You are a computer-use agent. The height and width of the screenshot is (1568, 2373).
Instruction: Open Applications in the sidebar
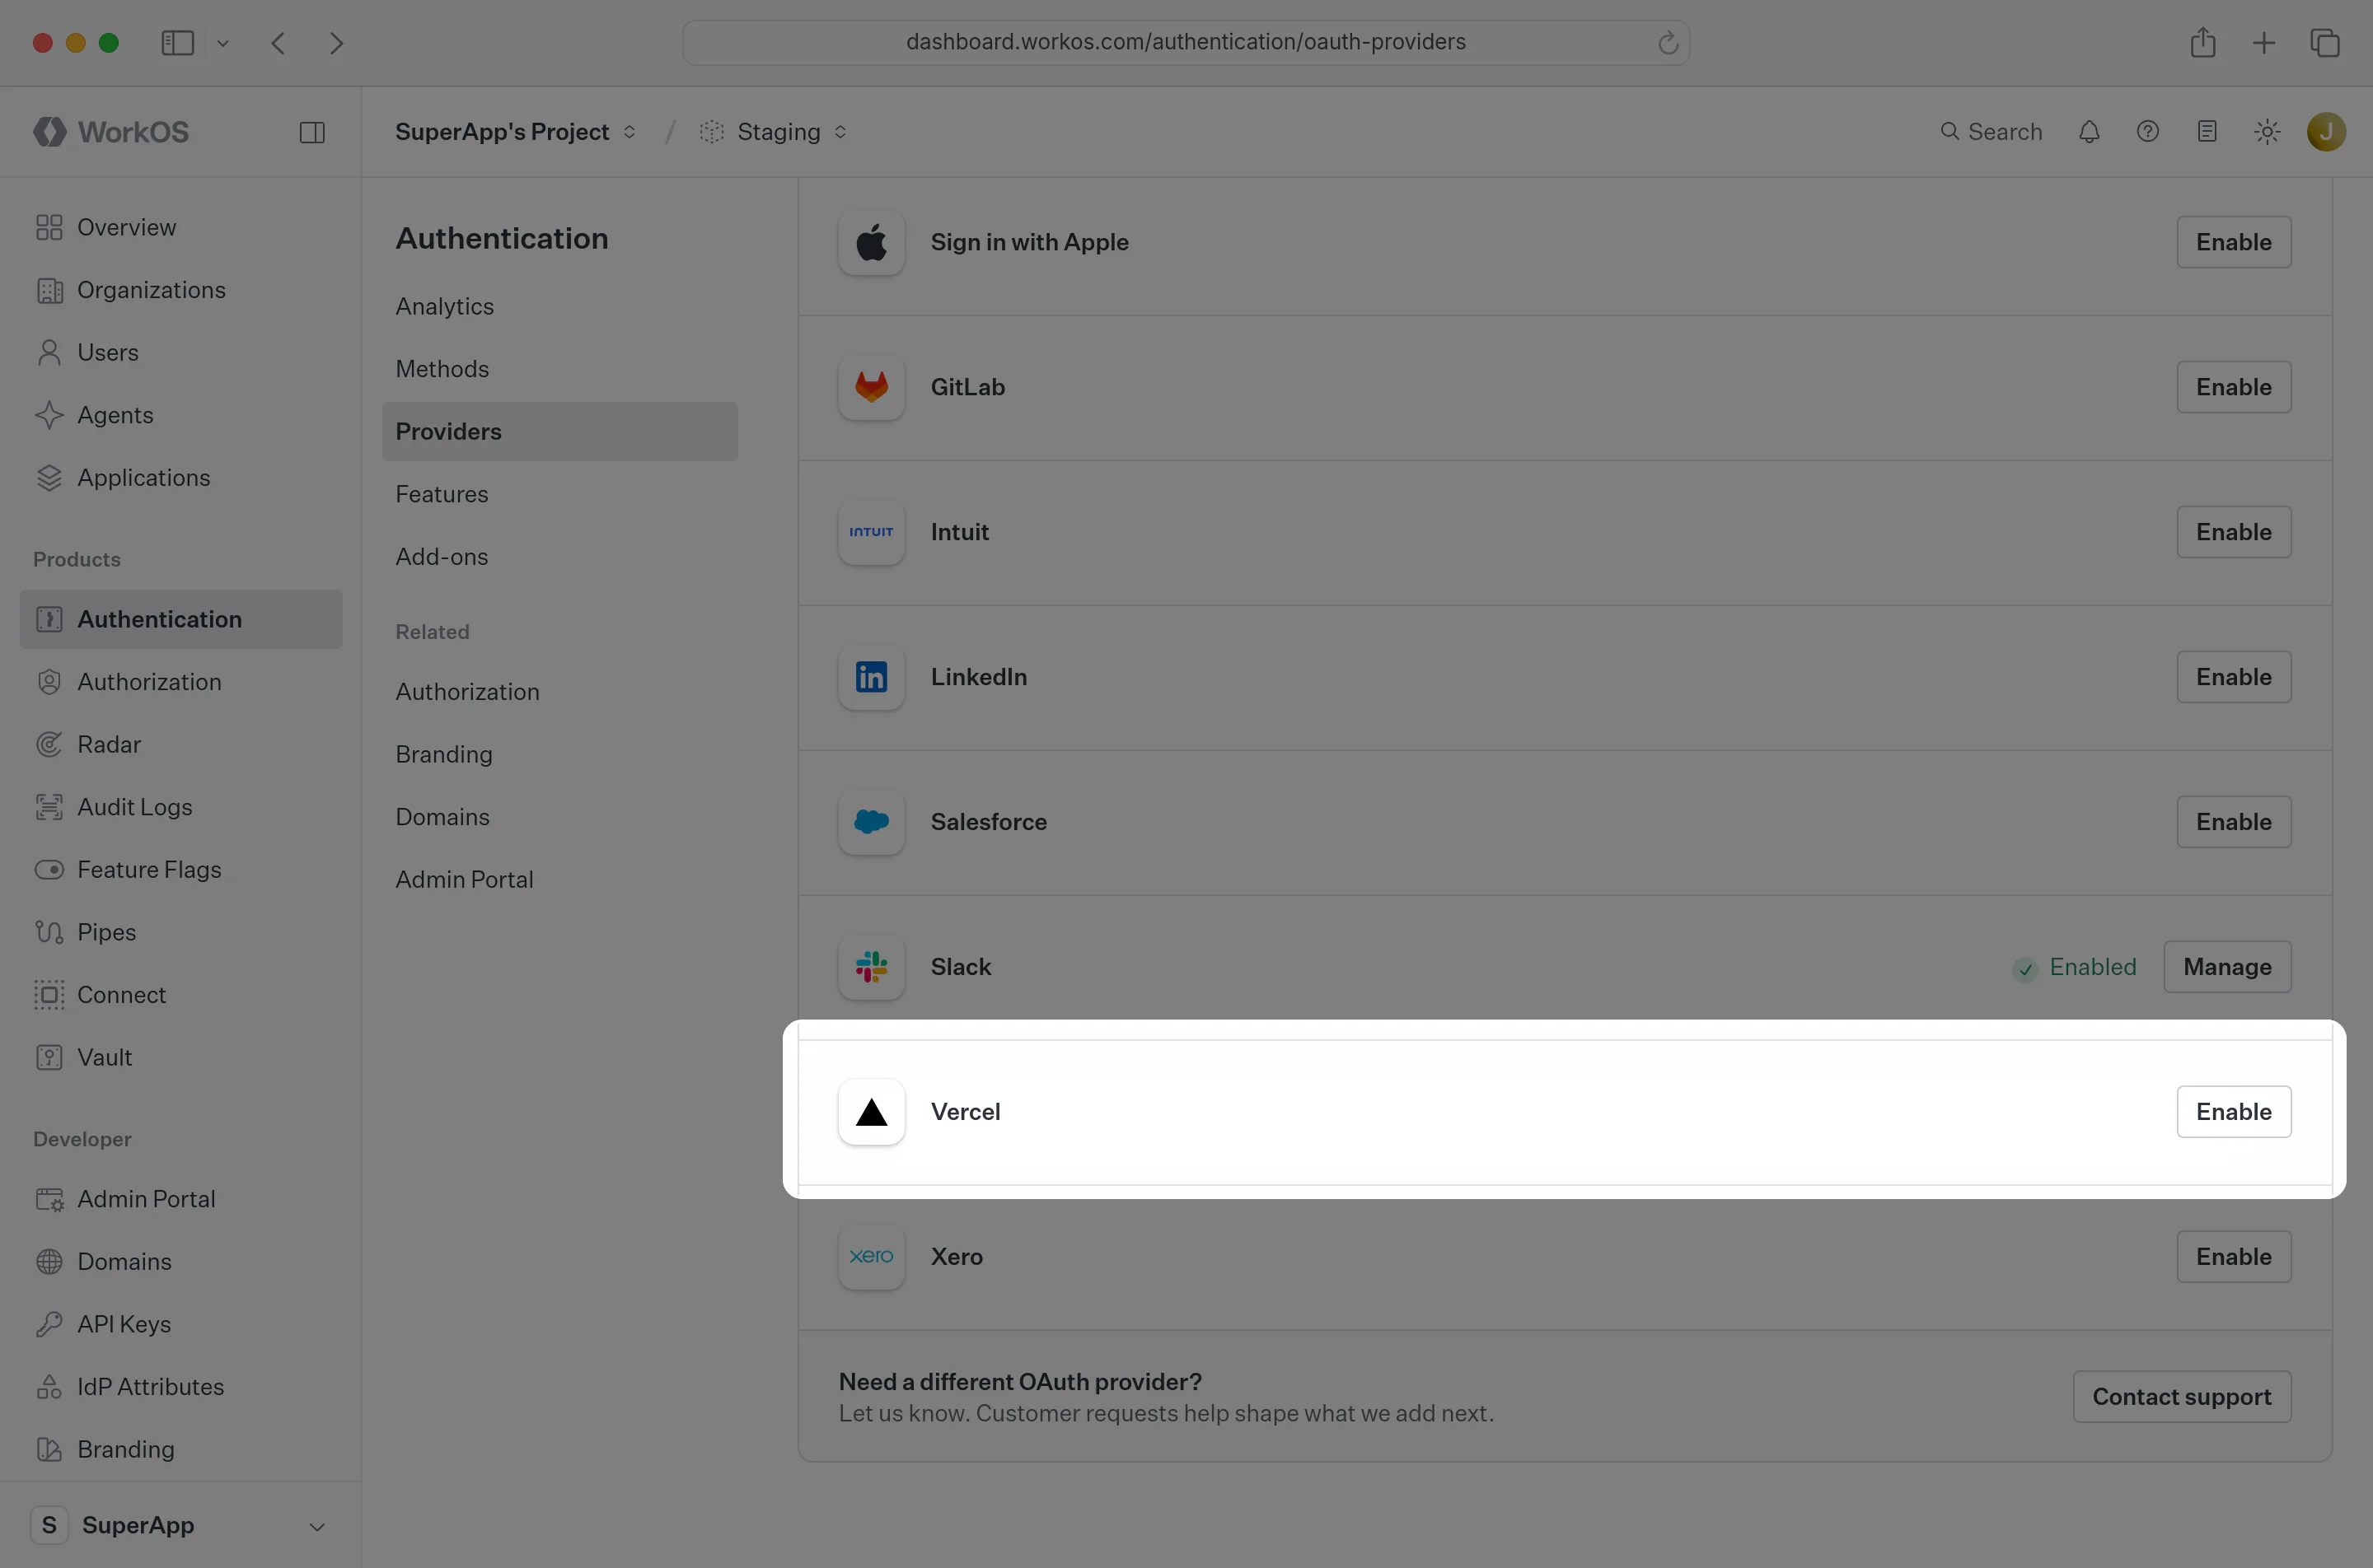181,478
